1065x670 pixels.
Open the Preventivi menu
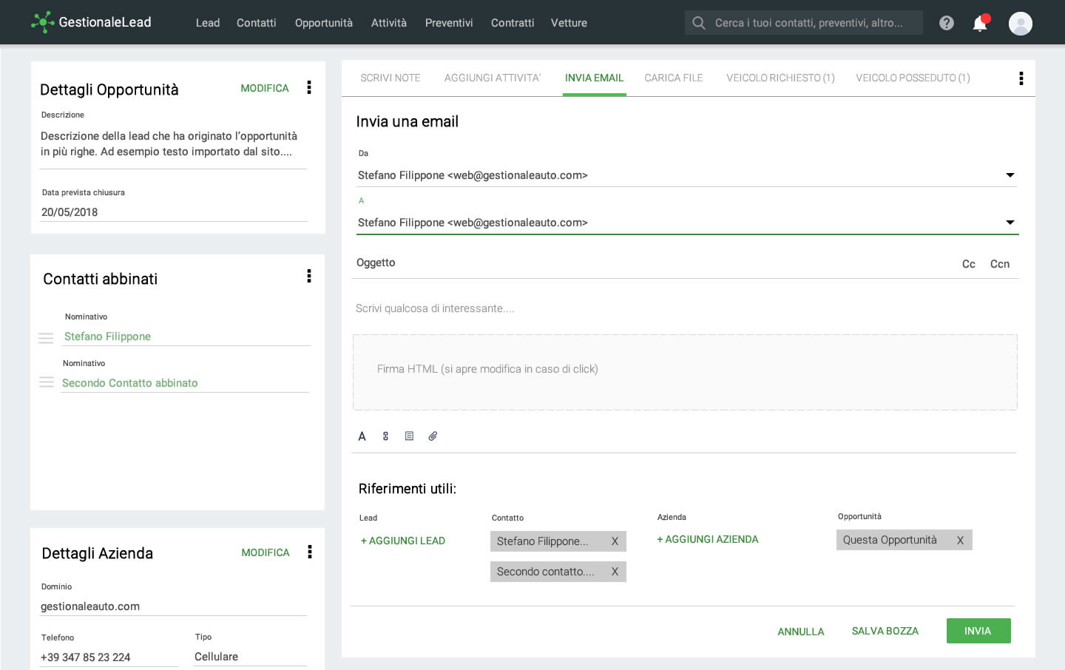point(449,23)
